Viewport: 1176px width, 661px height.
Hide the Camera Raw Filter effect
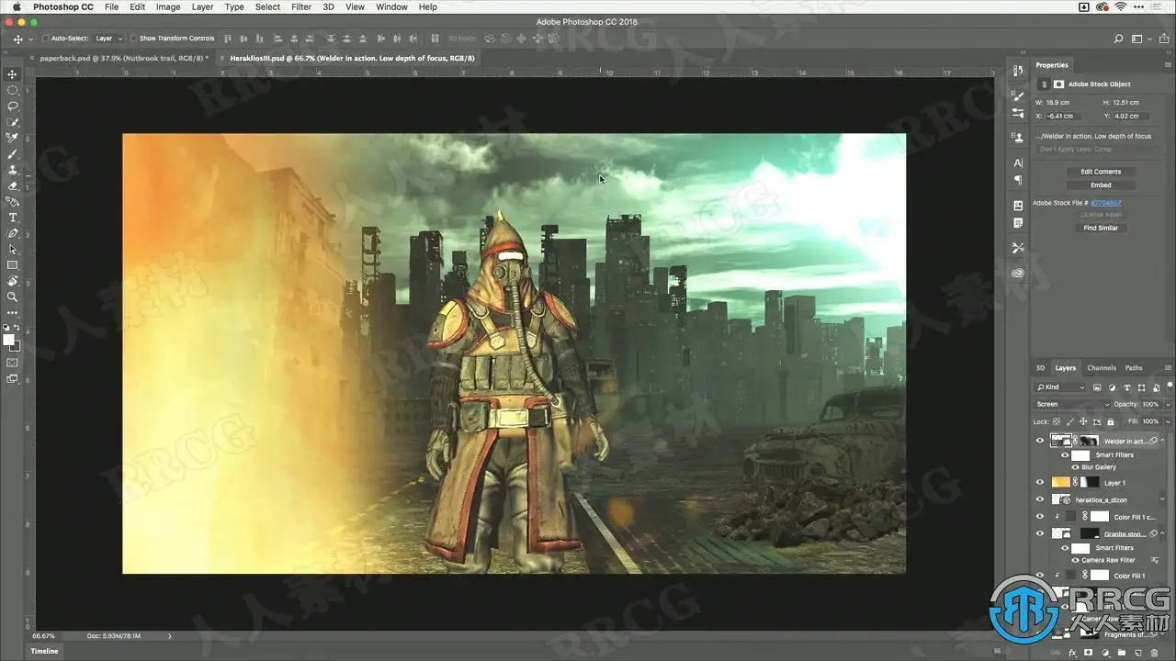point(1074,560)
